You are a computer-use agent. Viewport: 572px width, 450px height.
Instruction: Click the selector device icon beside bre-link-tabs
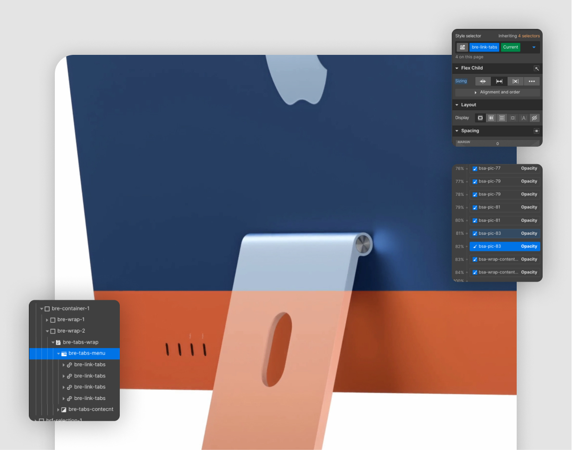(x=462, y=47)
